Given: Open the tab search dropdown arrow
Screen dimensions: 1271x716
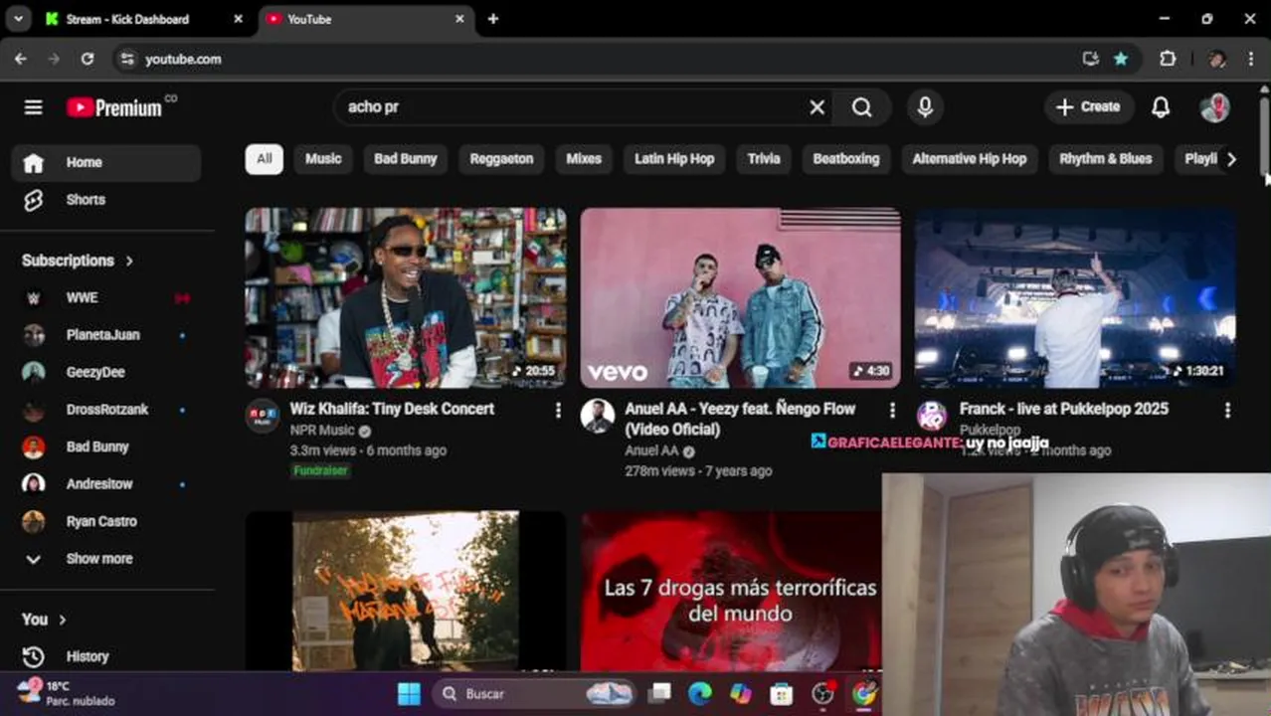Looking at the screenshot, I should (18, 19).
